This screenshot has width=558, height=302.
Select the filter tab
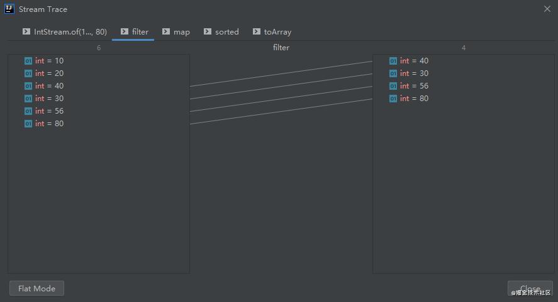(134, 32)
